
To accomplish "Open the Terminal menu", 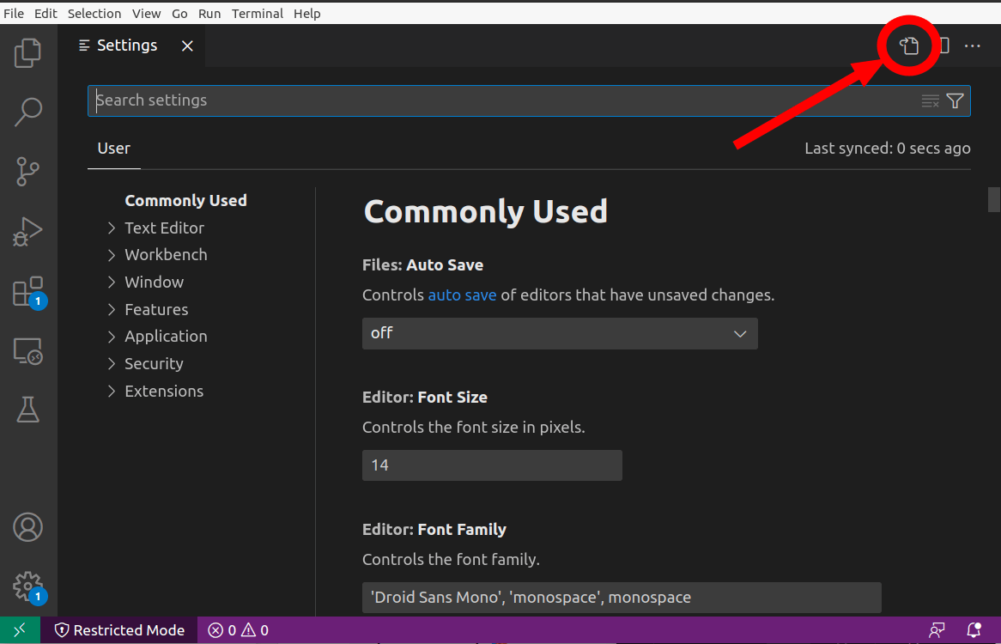I will click(257, 13).
